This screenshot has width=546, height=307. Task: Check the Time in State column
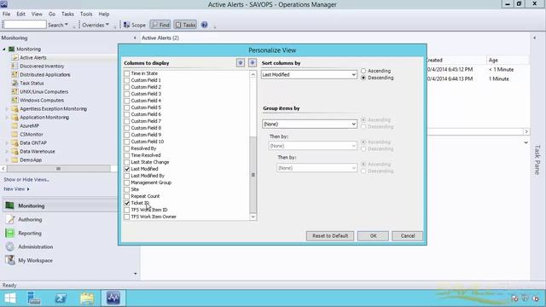point(127,73)
